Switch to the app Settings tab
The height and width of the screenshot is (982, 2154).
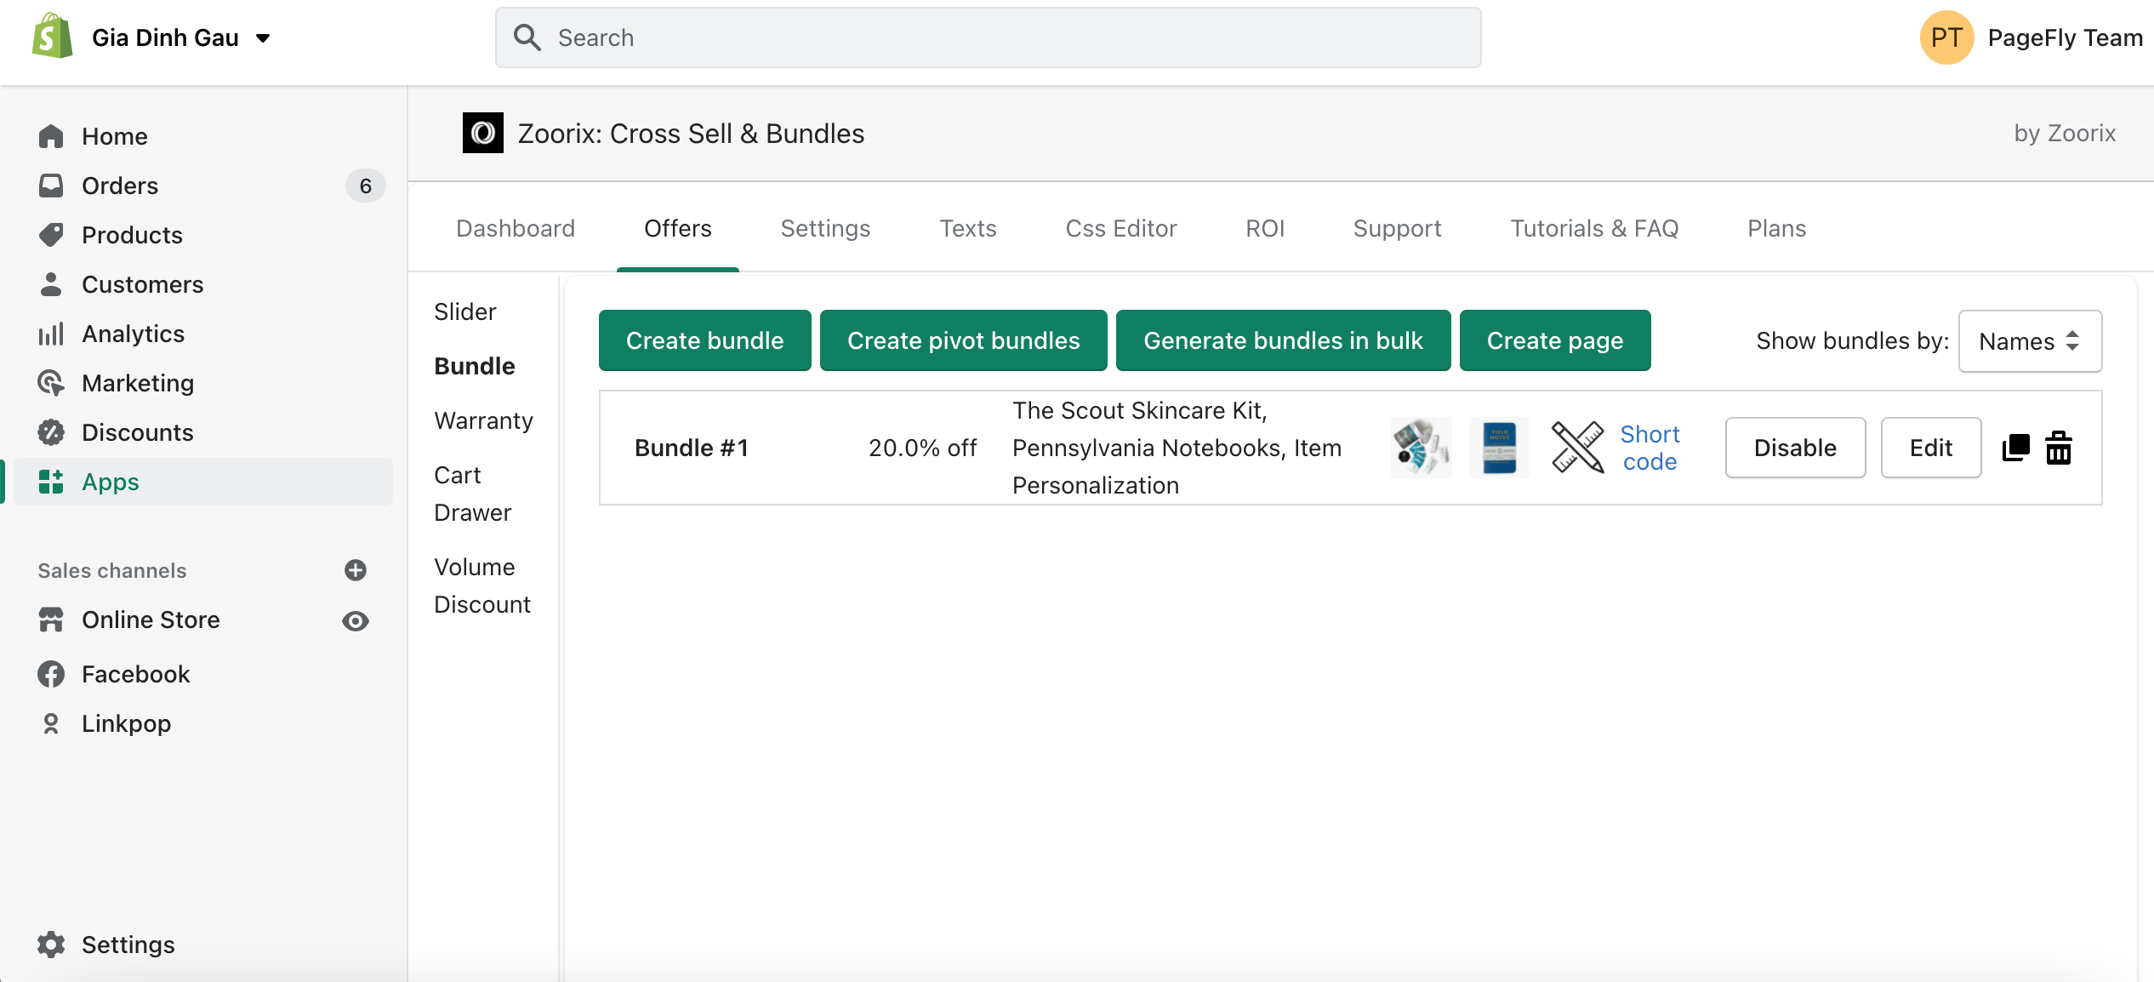[x=825, y=228]
